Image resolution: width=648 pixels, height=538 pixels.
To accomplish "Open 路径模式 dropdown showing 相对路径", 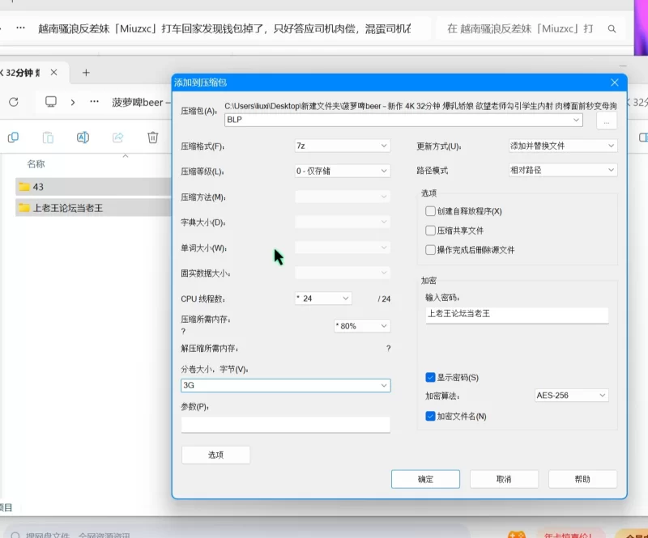I will (x=563, y=170).
